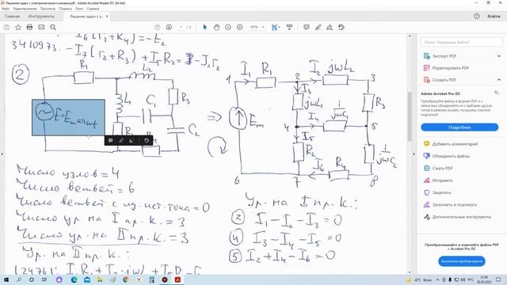Choose highlight pen in floating selection toolbar

tap(121, 141)
